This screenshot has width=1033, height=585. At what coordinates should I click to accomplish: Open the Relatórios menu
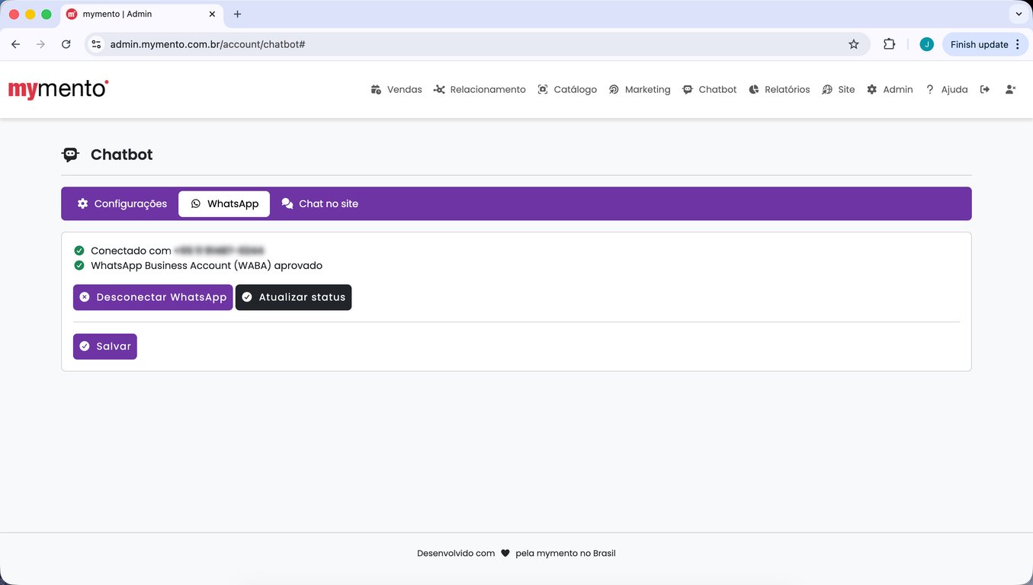pyautogui.click(x=779, y=90)
